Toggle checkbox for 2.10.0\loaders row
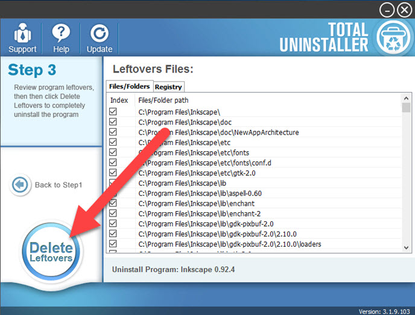This screenshot has width=415, height=315. [113, 244]
